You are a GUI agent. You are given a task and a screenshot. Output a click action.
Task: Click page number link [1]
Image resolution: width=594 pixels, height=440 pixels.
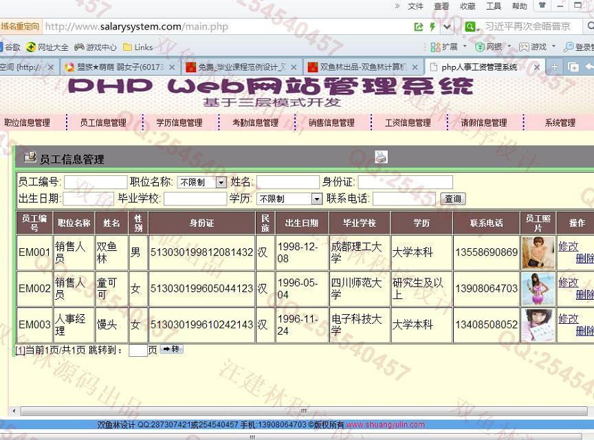[20, 350]
